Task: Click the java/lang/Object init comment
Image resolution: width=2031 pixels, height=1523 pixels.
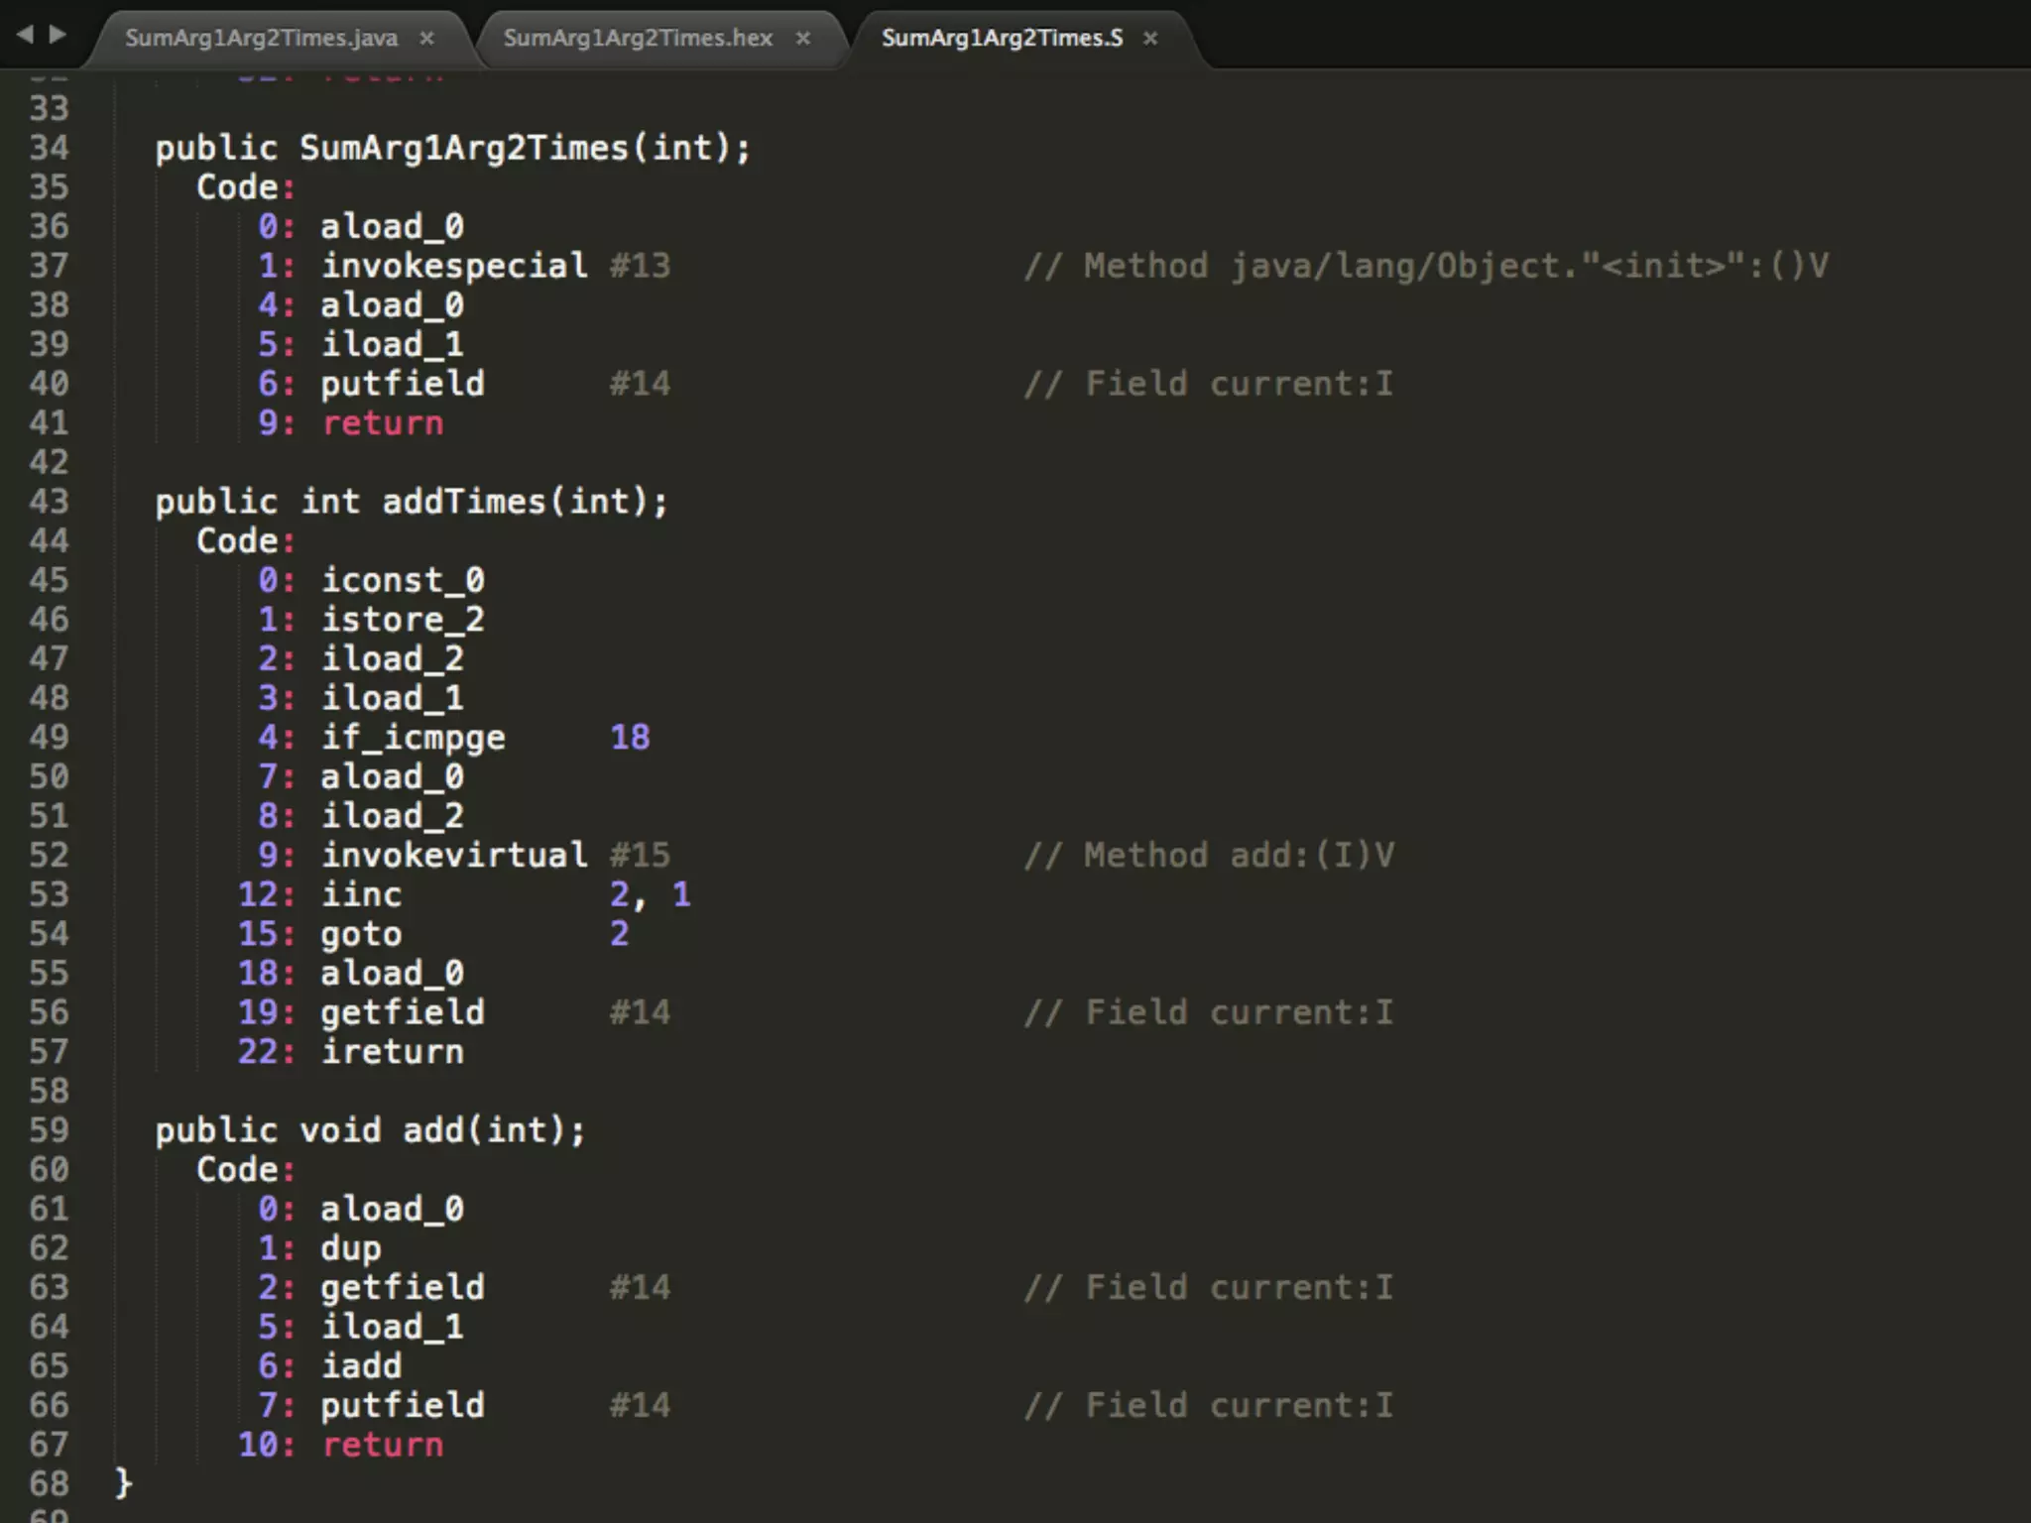Action: coord(1426,266)
